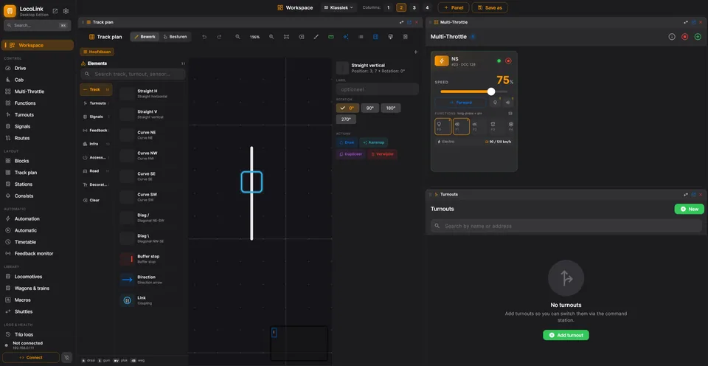Undo last track plan edit
Screen dimensions: 708x366
point(204,37)
